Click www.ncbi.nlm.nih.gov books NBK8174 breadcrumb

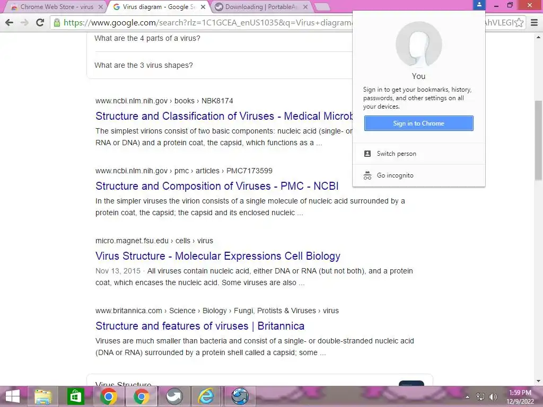[x=164, y=101]
